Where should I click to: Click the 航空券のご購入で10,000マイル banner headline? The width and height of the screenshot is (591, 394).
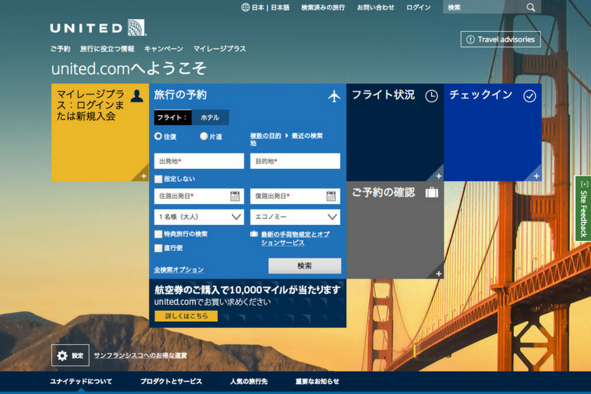tap(247, 290)
